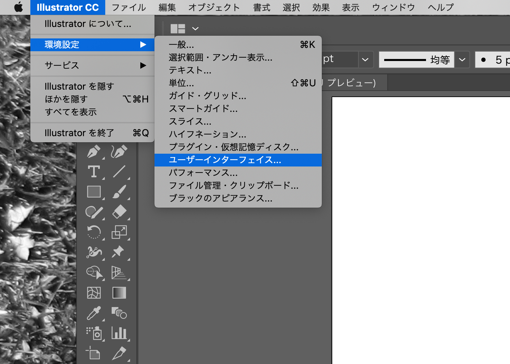Image resolution: width=510 pixels, height=364 pixels.
Task: Open the ファイル menu
Action: click(x=129, y=7)
